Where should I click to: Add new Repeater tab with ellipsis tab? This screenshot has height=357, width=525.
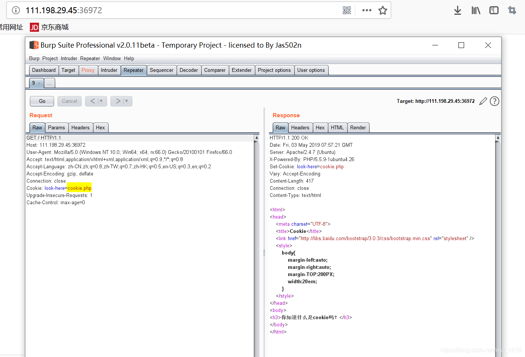(50, 83)
